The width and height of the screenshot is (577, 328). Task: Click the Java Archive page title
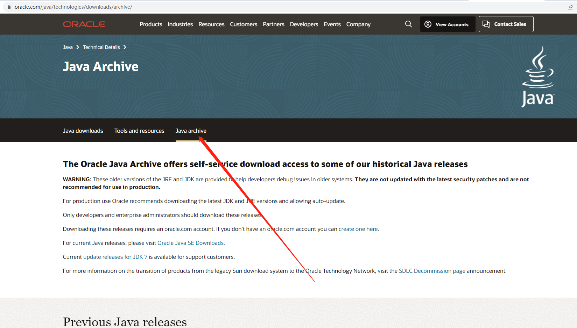[101, 66]
